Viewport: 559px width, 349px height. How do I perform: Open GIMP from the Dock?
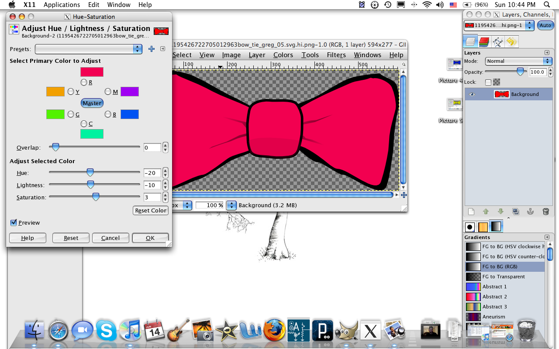point(346,331)
